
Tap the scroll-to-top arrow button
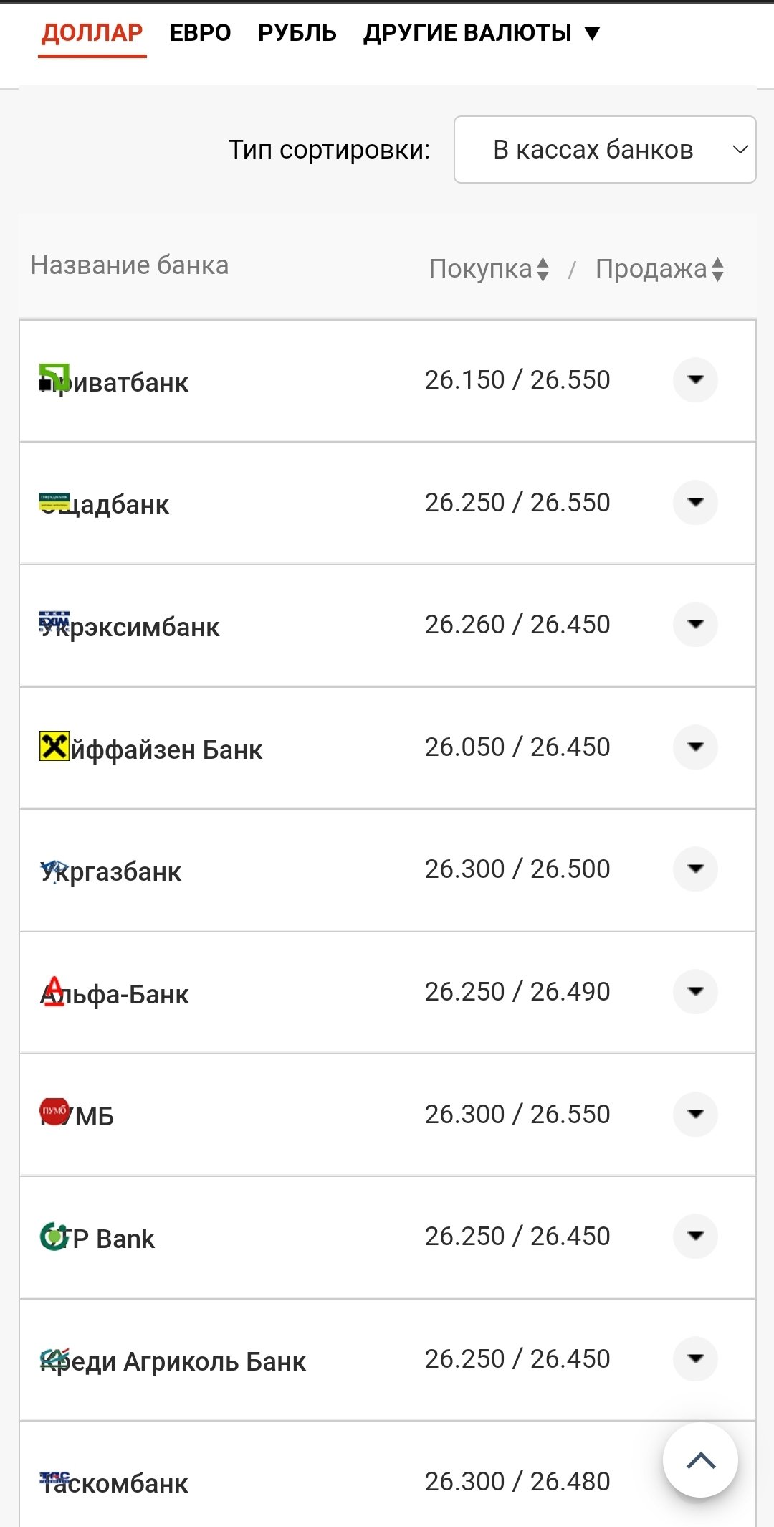point(700,1460)
